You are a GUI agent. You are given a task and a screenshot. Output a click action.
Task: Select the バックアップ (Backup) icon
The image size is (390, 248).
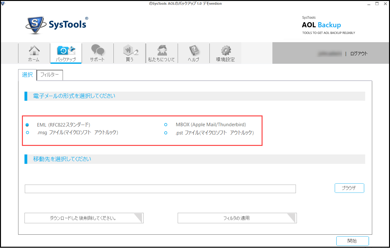pyautogui.click(x=66, y=53)
